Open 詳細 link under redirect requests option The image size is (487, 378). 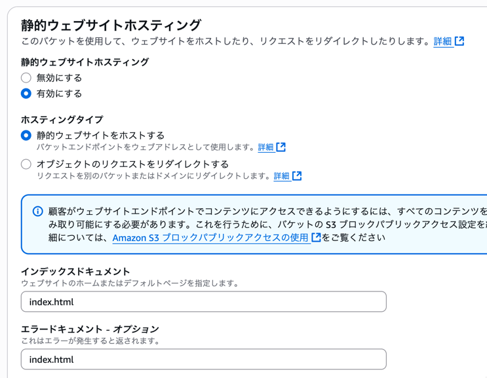pos(281,176)
